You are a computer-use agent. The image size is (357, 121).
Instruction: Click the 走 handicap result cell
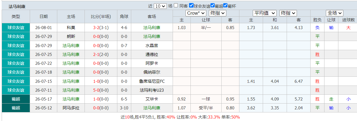click(x=331, y=99)
